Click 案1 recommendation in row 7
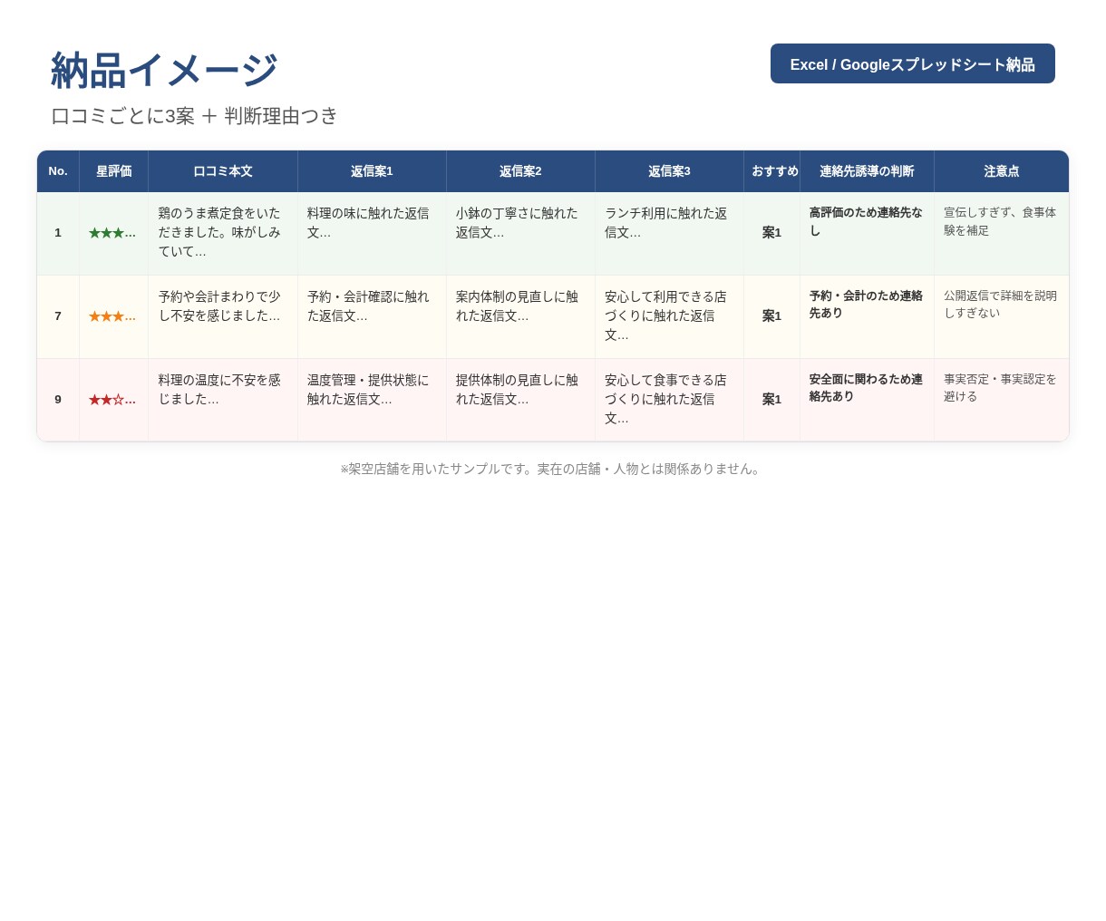The width and height of the screenshot is (1106, 921). 771,316
